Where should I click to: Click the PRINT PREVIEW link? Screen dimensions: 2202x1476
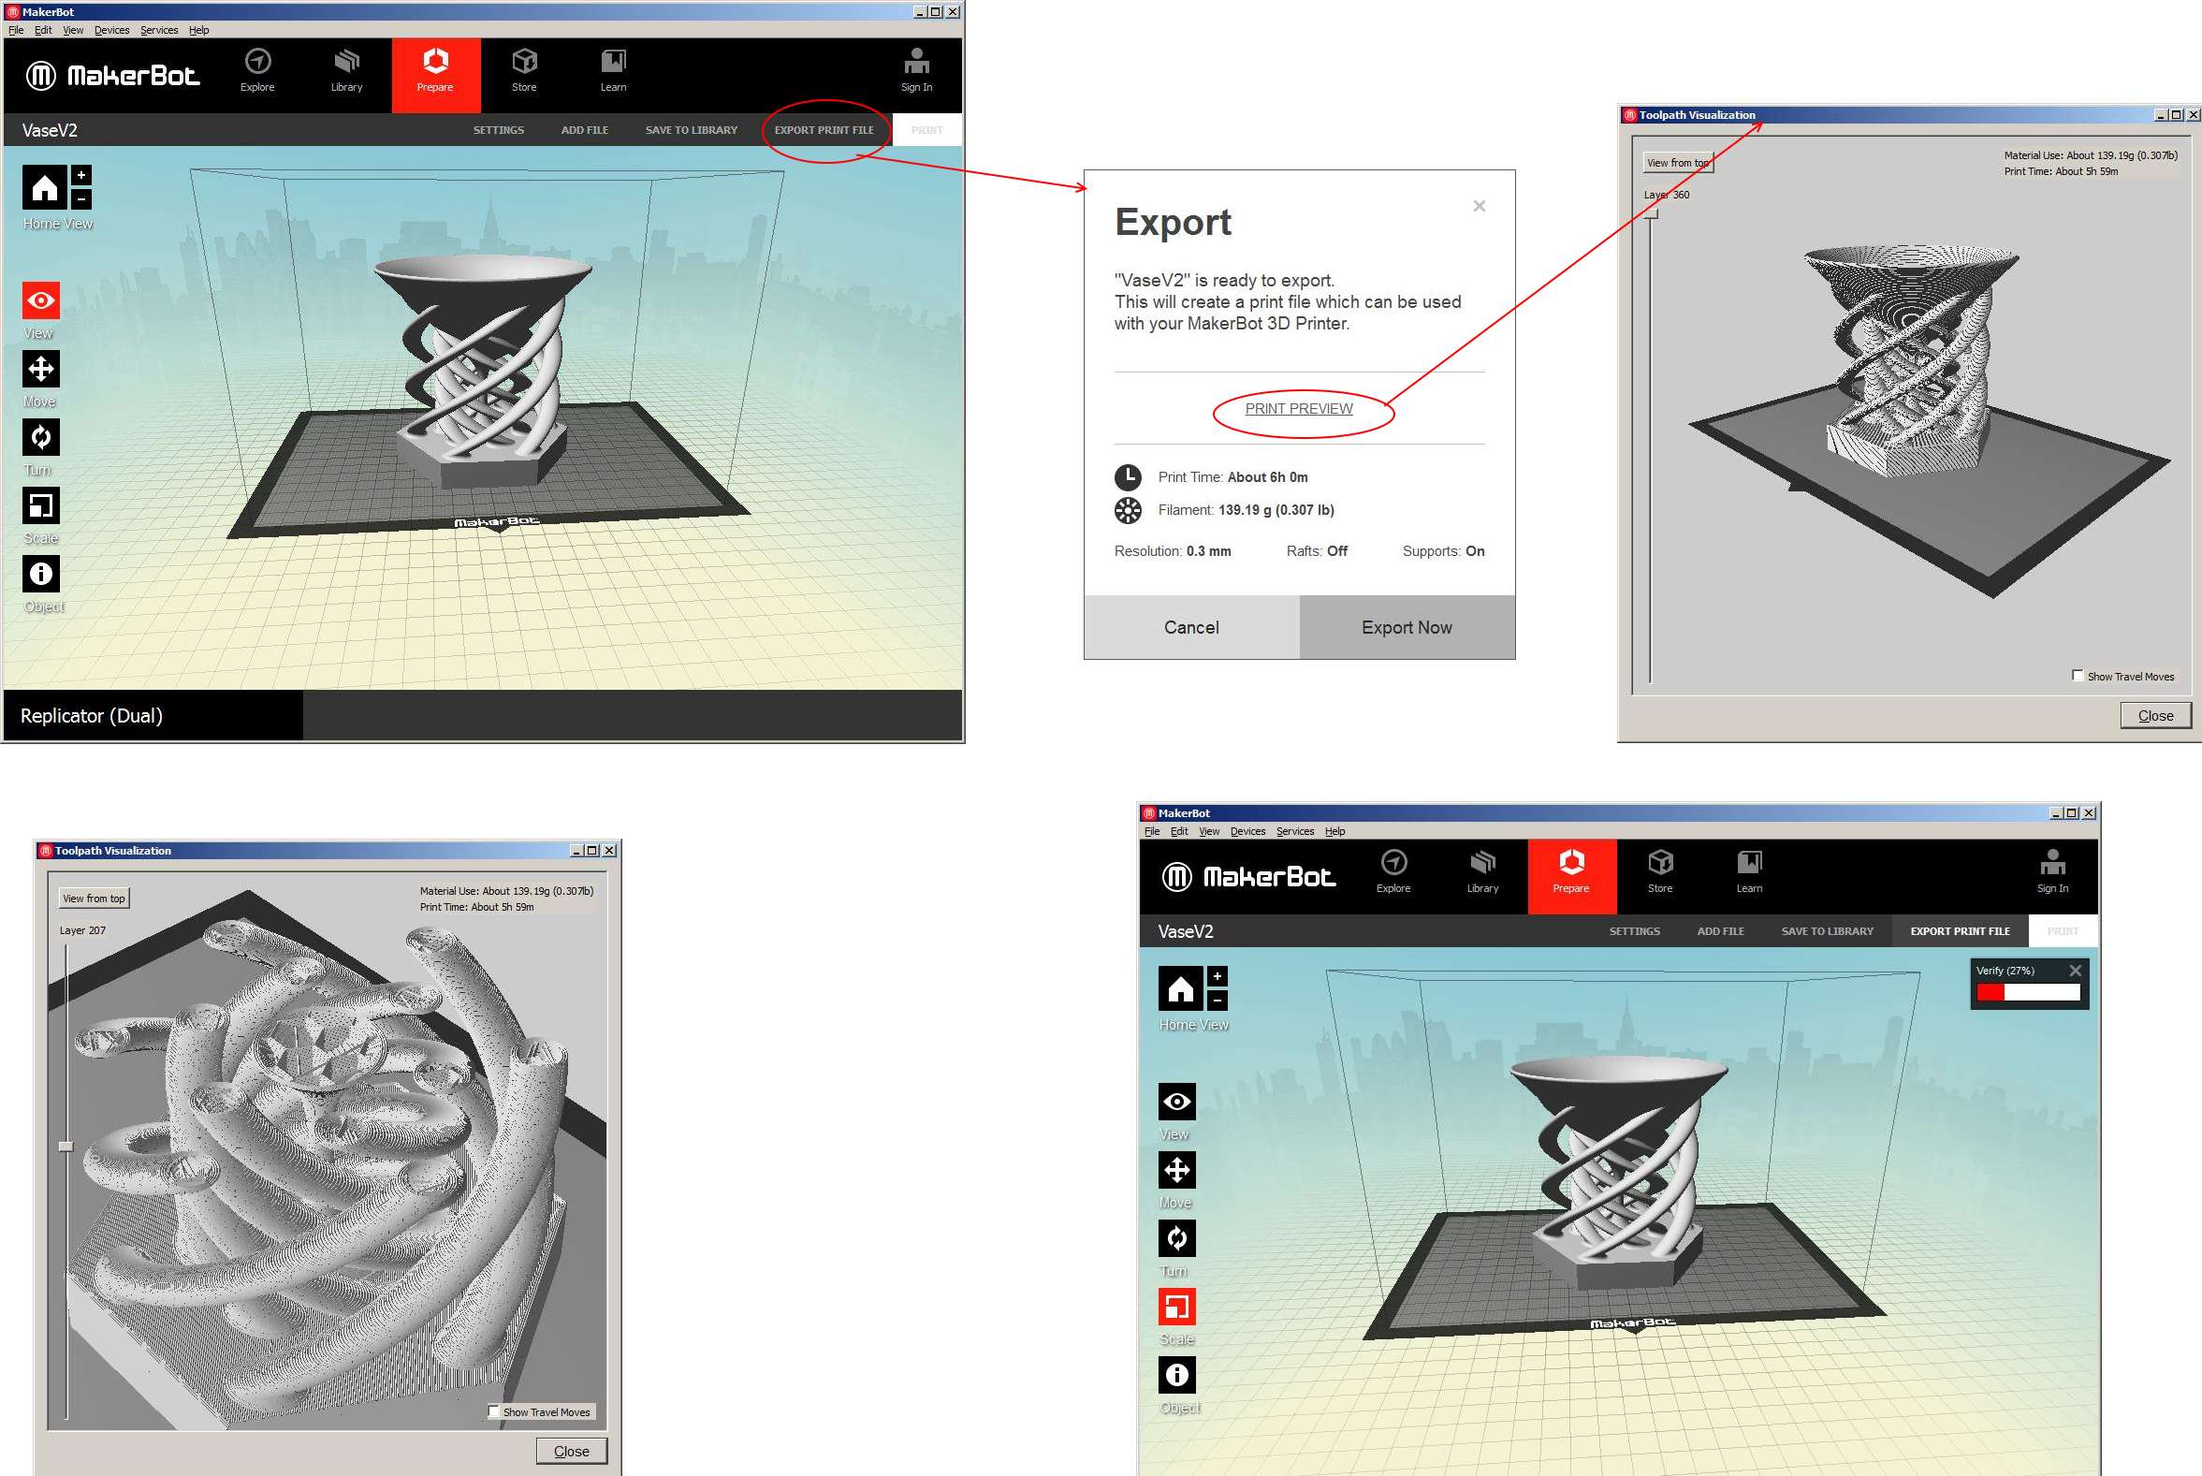1298,408
